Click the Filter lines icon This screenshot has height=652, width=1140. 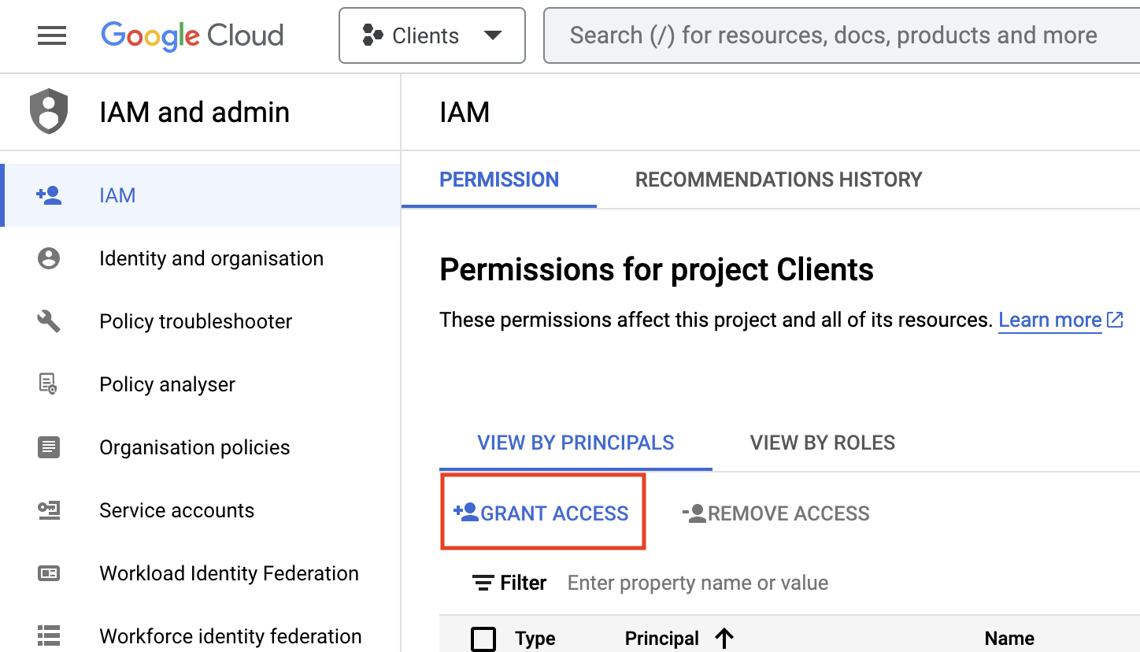(x=483, y=583)
